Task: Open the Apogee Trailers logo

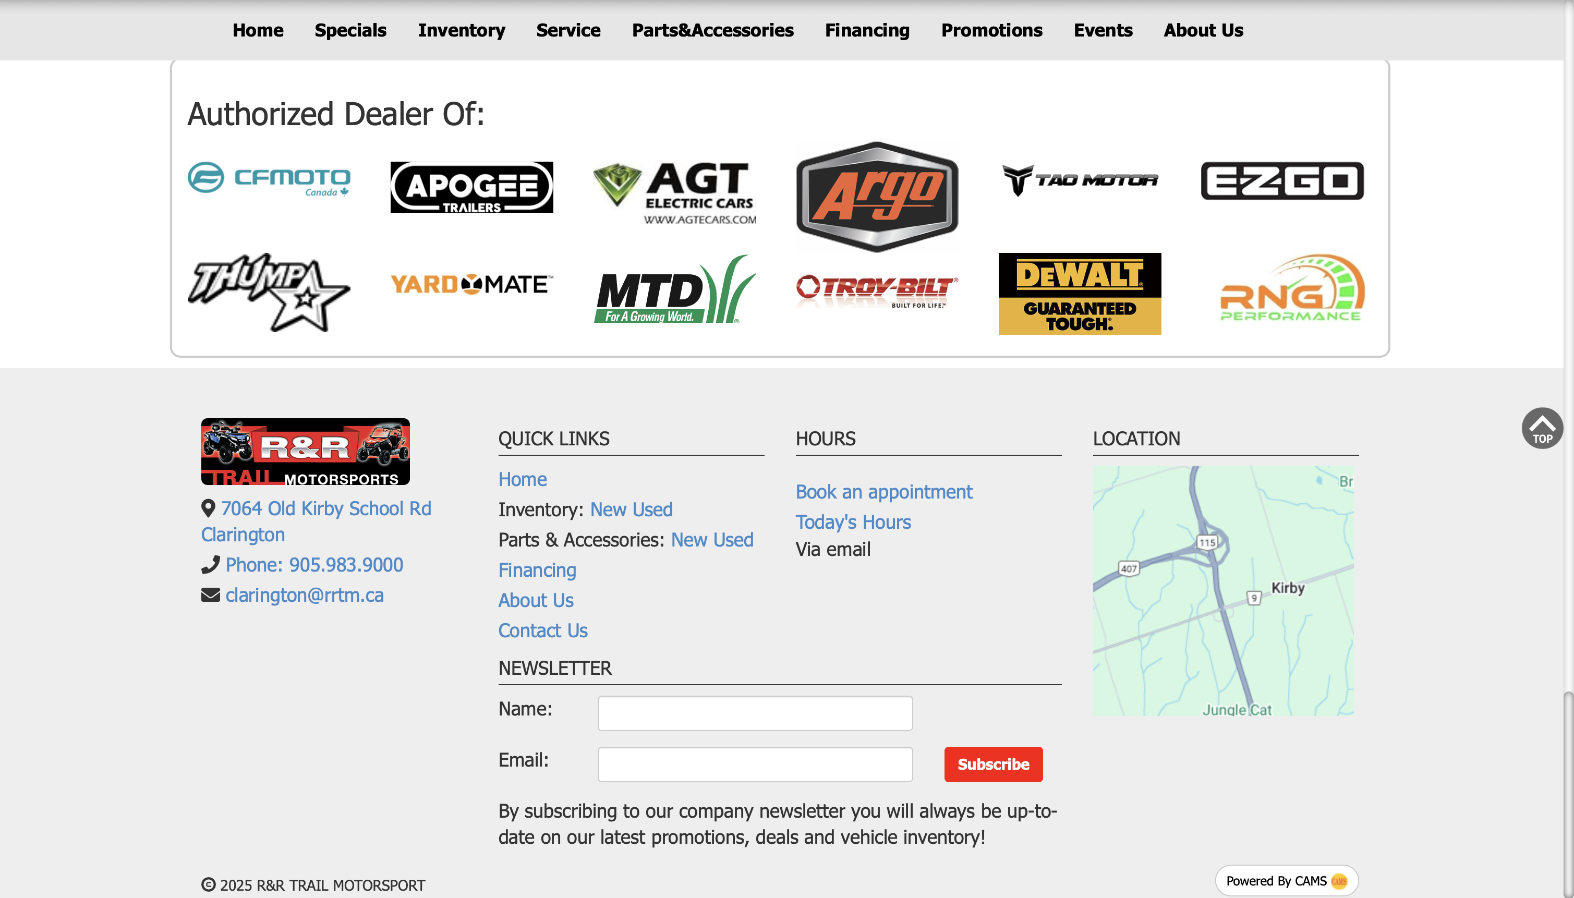Action: point(471,187)
